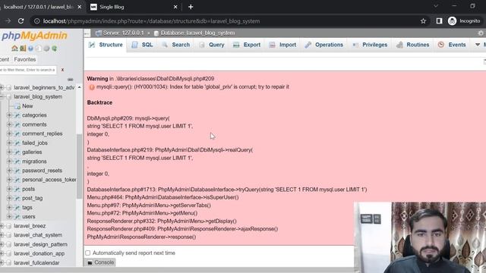Viewport: 486px width, 273px height.
Task: Switch to Favorites in navigation panel
Action: point(25,59)
